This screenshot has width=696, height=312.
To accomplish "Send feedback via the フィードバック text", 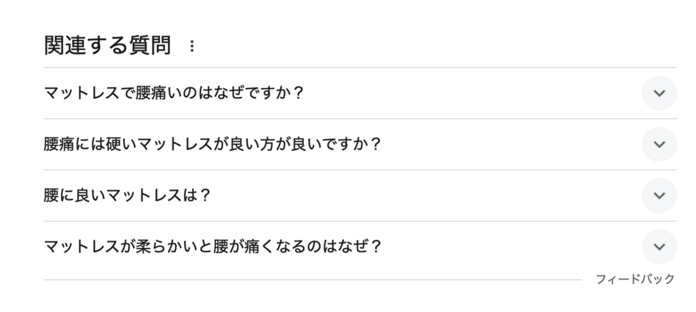I will [635, 279].
